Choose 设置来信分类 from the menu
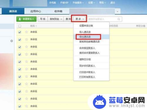Viewport: 147px width, 110px height. 91,26
